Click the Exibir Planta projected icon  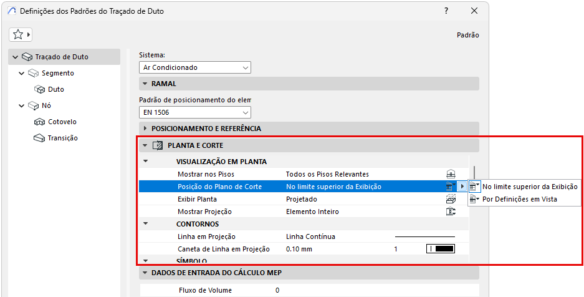451,199
